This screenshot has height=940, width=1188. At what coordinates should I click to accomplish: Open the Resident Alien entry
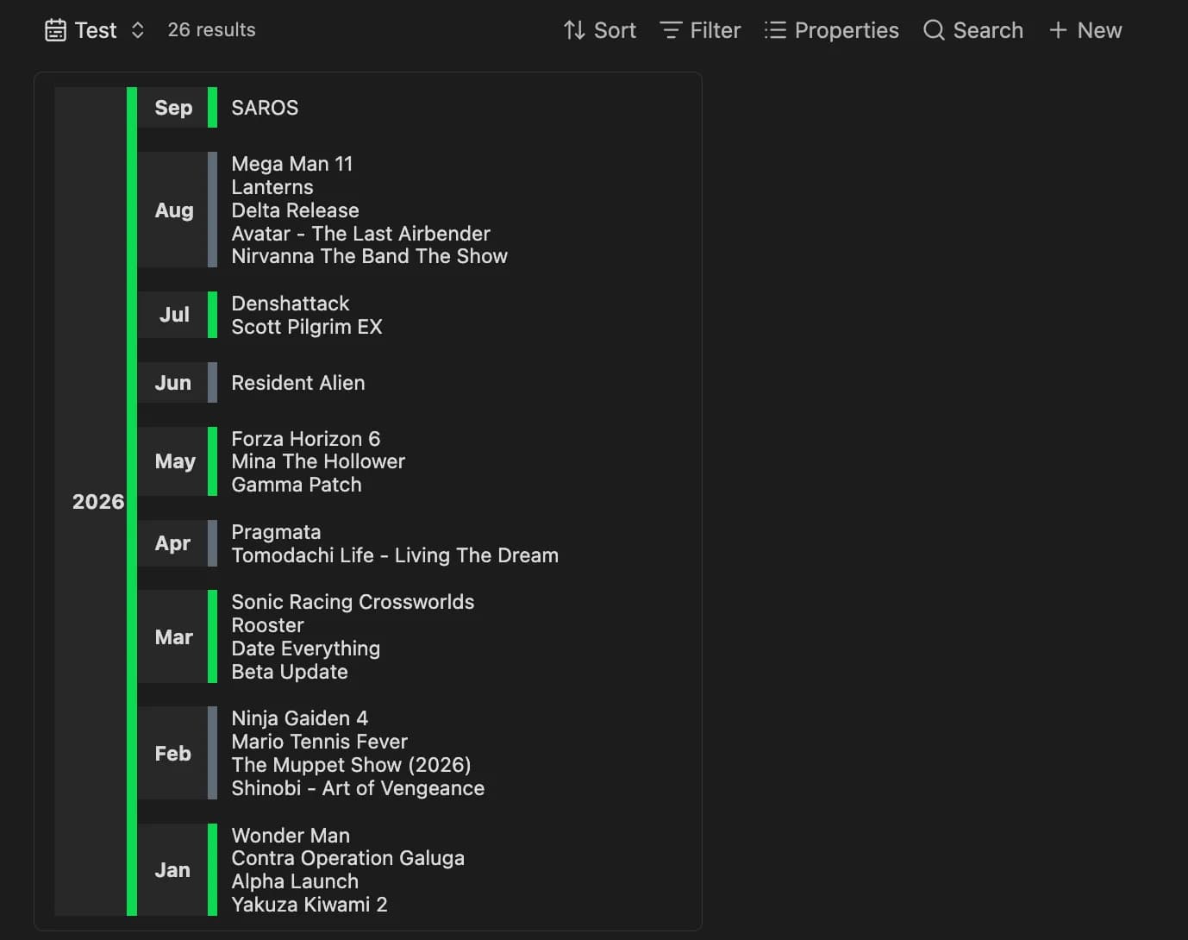[x=298, y=383]
